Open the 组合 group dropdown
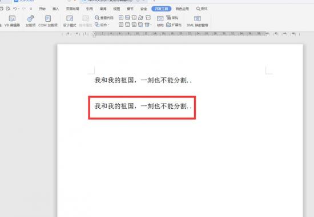Viewport: 314px width, 217px height. pyautogui.click(x=102, y=25)
